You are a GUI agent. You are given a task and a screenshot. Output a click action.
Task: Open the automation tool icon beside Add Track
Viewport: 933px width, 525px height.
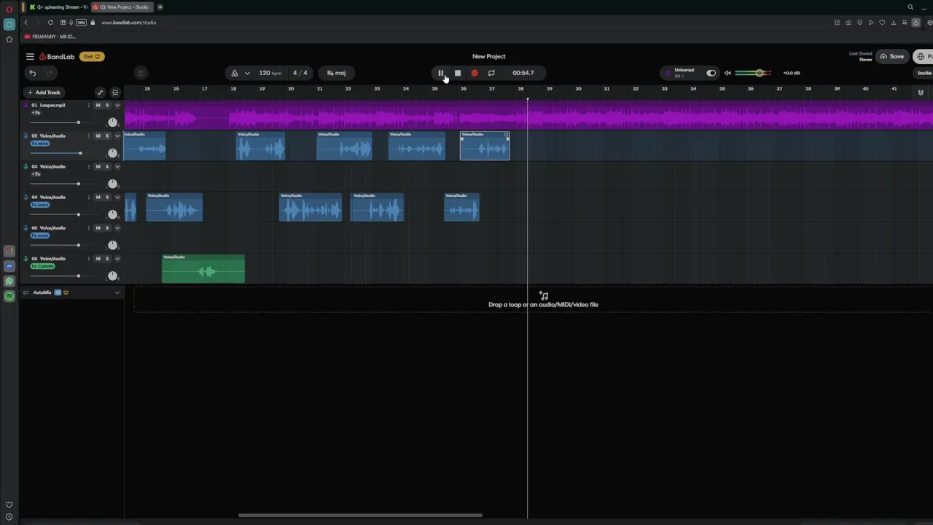coord(101,93)
